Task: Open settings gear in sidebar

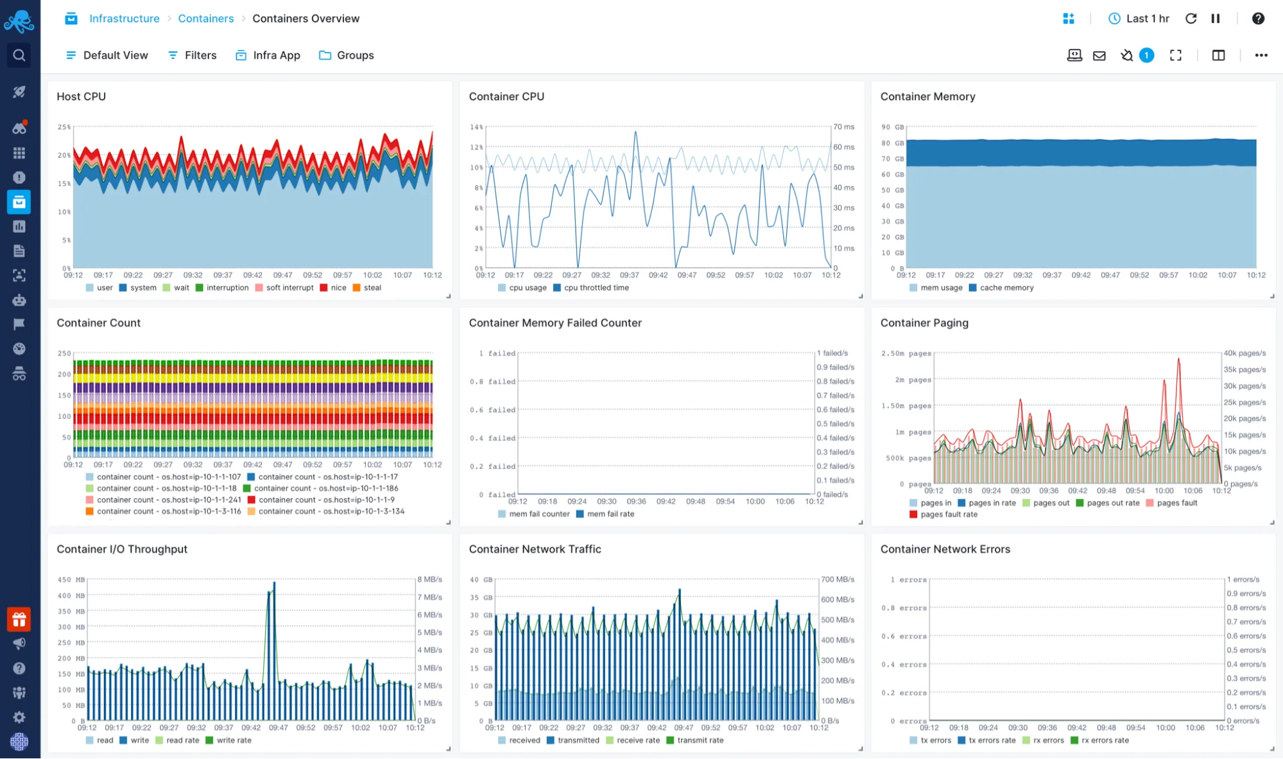Action: (x=19, y=717)
